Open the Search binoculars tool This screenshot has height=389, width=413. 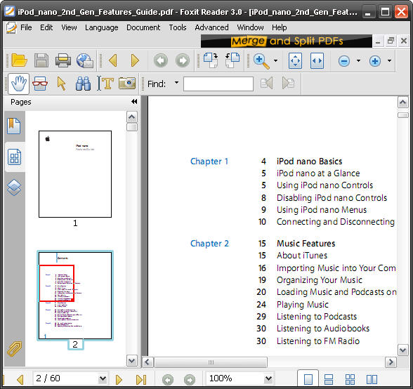click(83, 84)
